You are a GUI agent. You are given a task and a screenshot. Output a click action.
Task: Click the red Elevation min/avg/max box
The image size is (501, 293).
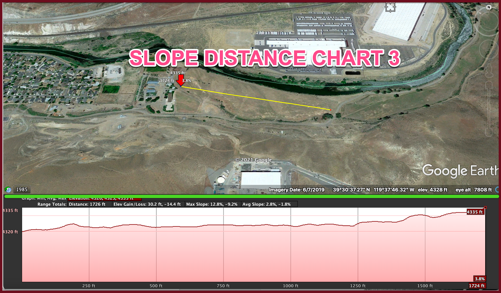tap(104, 199)
